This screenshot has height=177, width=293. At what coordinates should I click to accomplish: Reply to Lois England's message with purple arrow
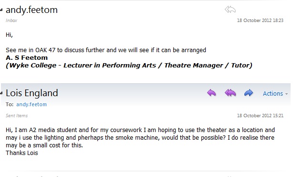tap(211, 93)
